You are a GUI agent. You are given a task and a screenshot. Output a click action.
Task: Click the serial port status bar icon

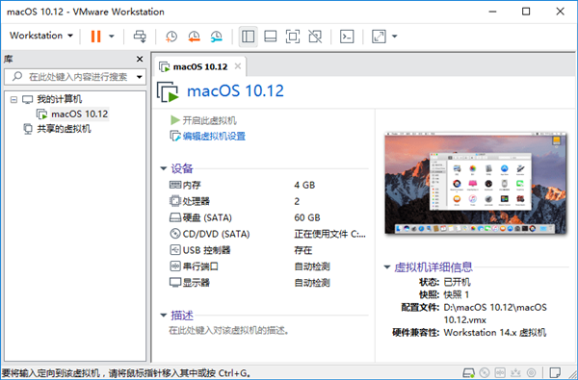pyautogui.click(x=500, y=372)
